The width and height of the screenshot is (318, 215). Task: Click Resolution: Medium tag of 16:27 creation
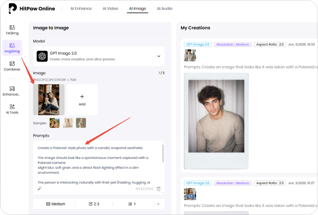coord(233,183)
